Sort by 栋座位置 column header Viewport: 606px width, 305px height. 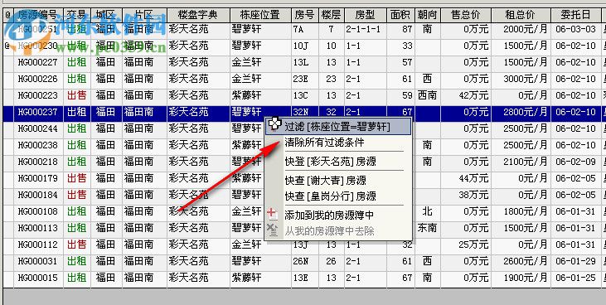click(260, 15)
